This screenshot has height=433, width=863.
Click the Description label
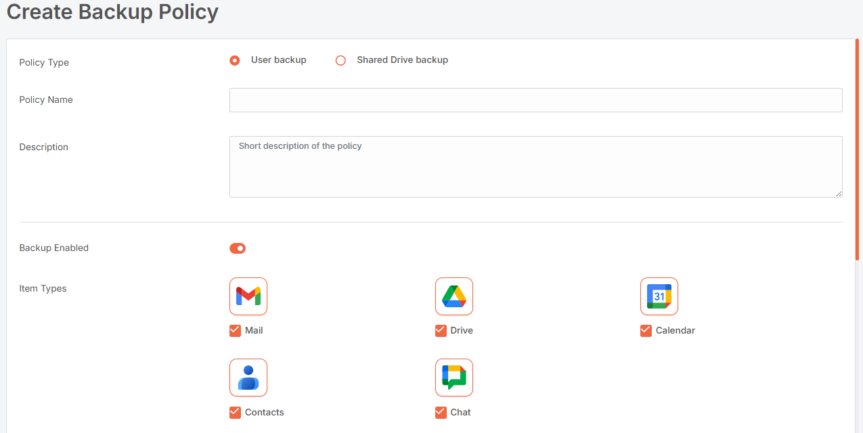[x=44, y=147]
